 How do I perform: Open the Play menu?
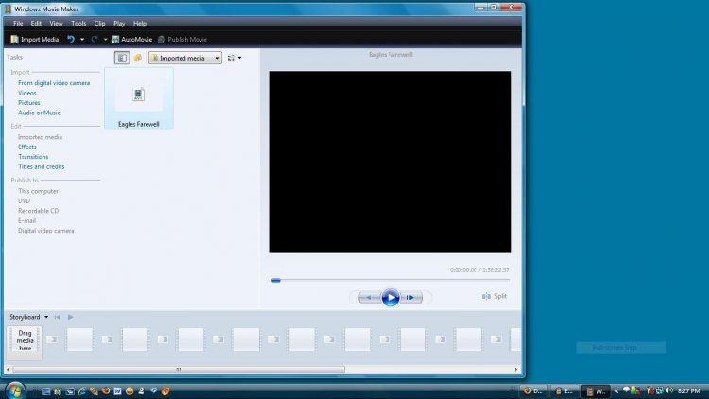[x=119, y=23]
